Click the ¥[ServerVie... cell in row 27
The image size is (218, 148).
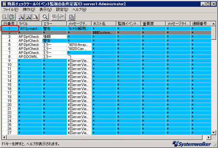(x=79, y=133)
